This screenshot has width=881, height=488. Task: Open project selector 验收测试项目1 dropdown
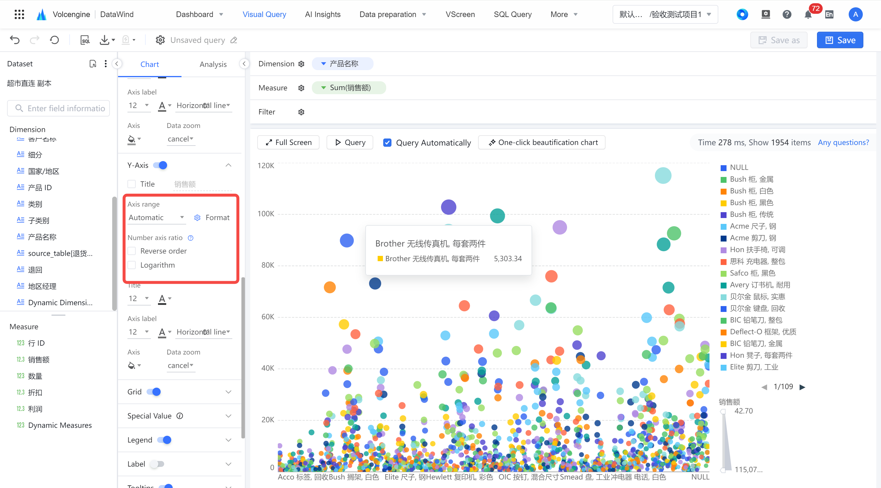click(x=665, y=14)
